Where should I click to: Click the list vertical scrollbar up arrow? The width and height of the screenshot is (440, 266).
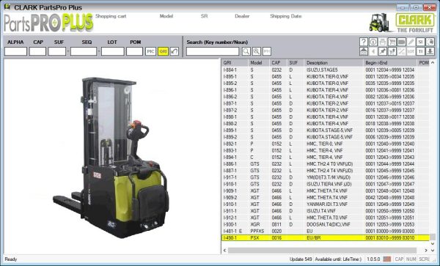coord(433,63)
